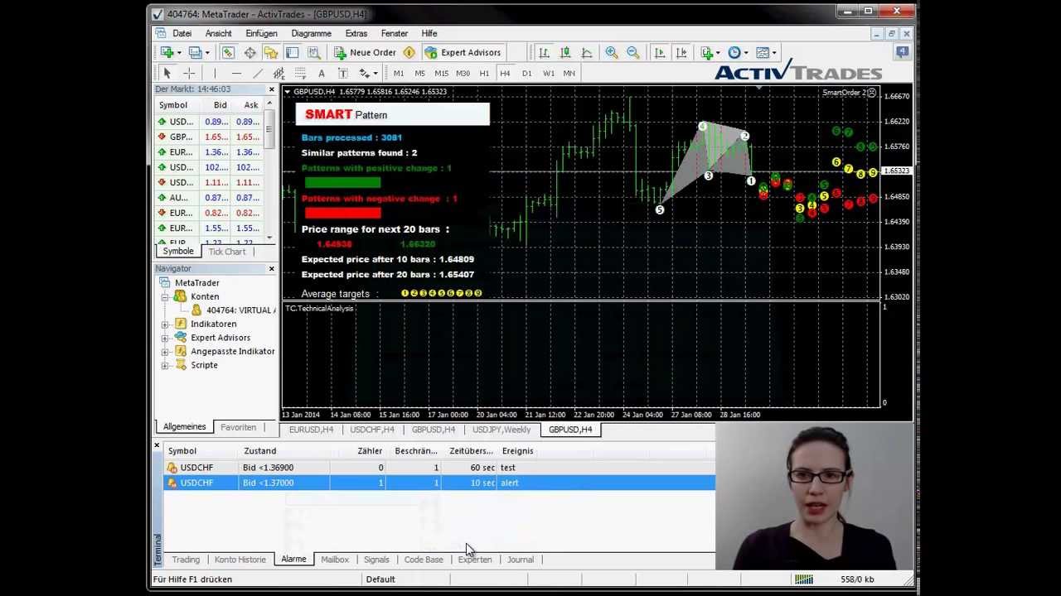
Task: Open the chart templates icon
Action: coord(762,52)
